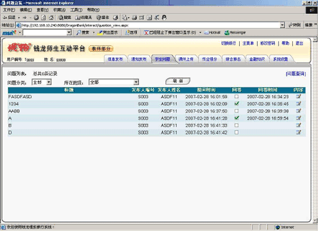The height and width of the screenshot is (231, 318).
Task: Open the File (文件) menu
Action: [x=9, y=10]
